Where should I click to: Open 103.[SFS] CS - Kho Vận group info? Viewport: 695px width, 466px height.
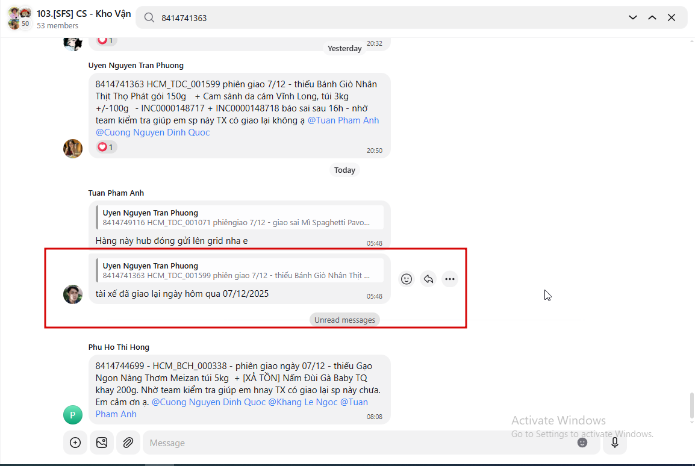pyautogui.click(x=83, y=14)
